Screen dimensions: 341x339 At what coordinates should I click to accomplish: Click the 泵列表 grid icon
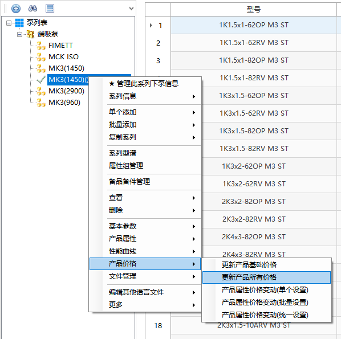click(x=19, y=23)
